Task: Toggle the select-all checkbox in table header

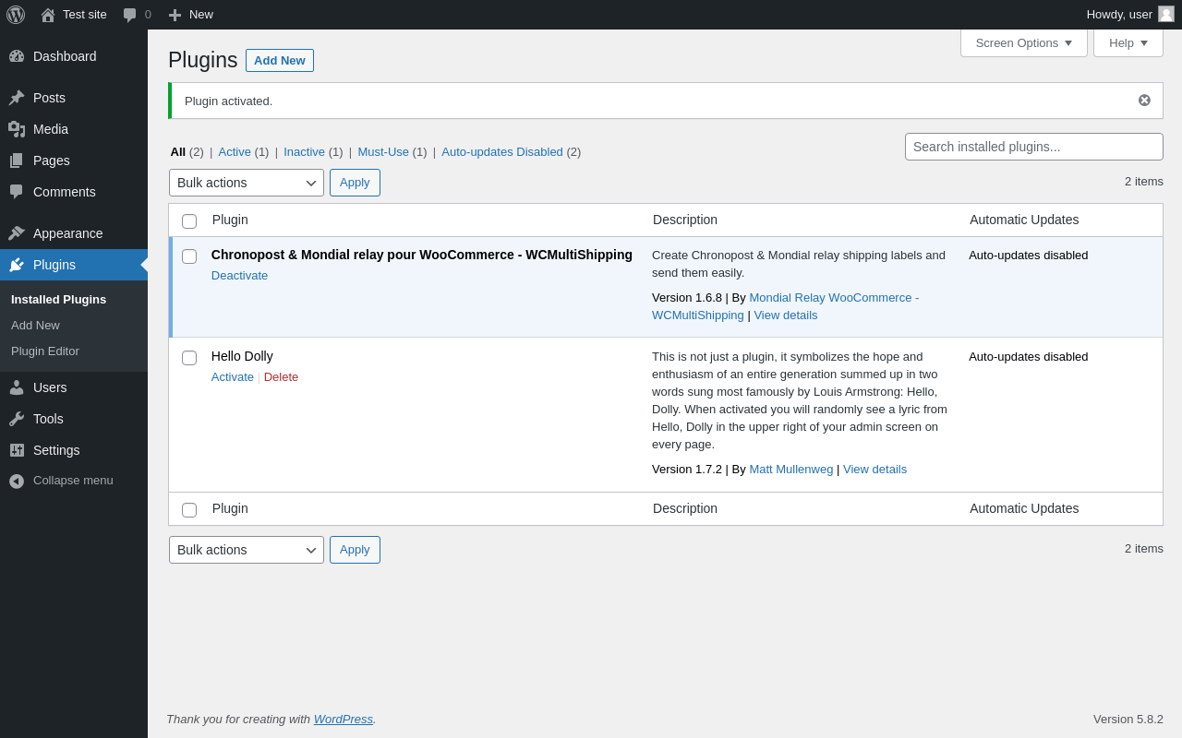Action: pos(189,221)
